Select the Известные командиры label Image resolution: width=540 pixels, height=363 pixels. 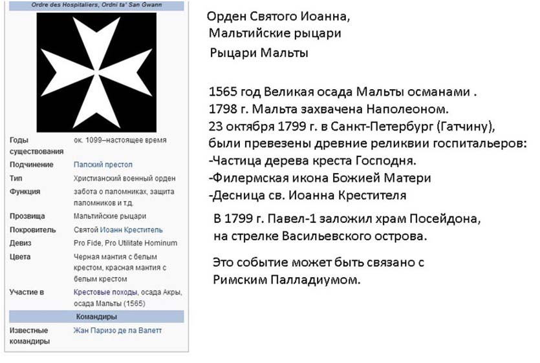(x=30, y=336)
